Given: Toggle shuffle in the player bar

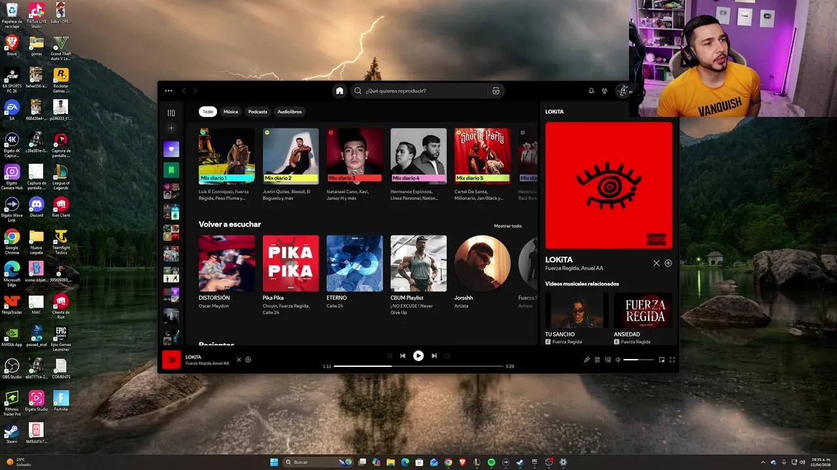Looking at the screenshot, I should 390,356.
